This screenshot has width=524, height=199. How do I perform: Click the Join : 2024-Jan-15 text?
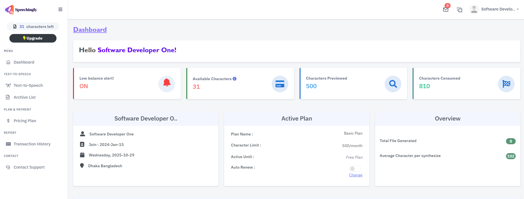pyautogui.click(x=106, y=145)
